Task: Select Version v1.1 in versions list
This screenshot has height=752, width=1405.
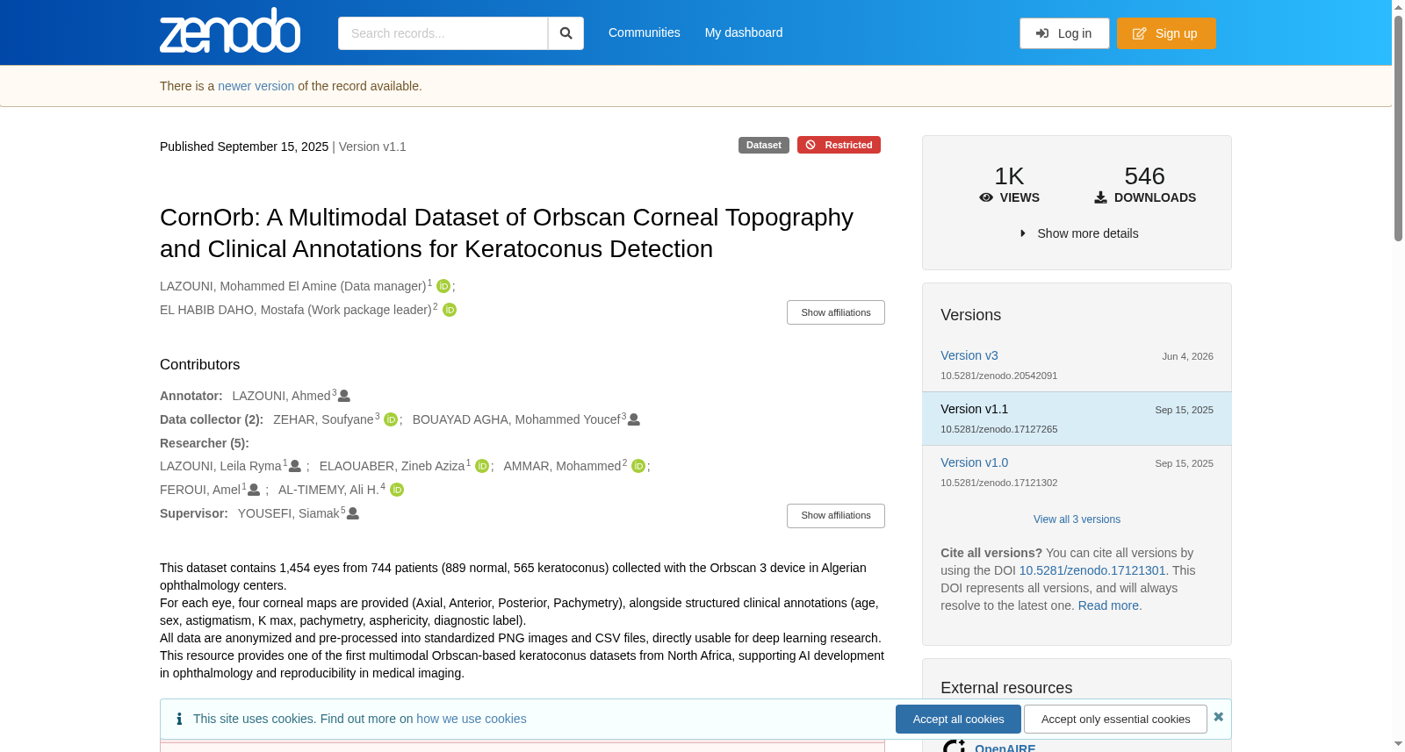Action: point(1077,419)
